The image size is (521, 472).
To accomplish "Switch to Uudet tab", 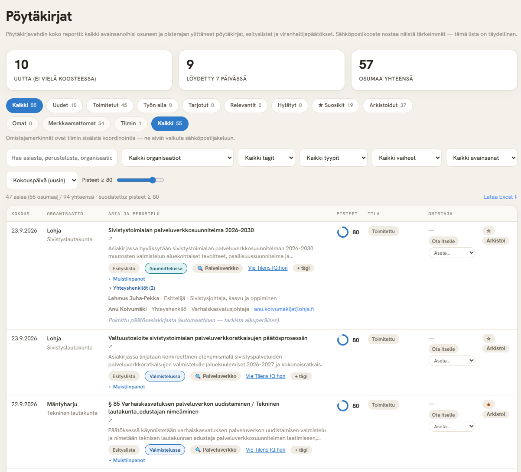I will click(x=65, y=105).
